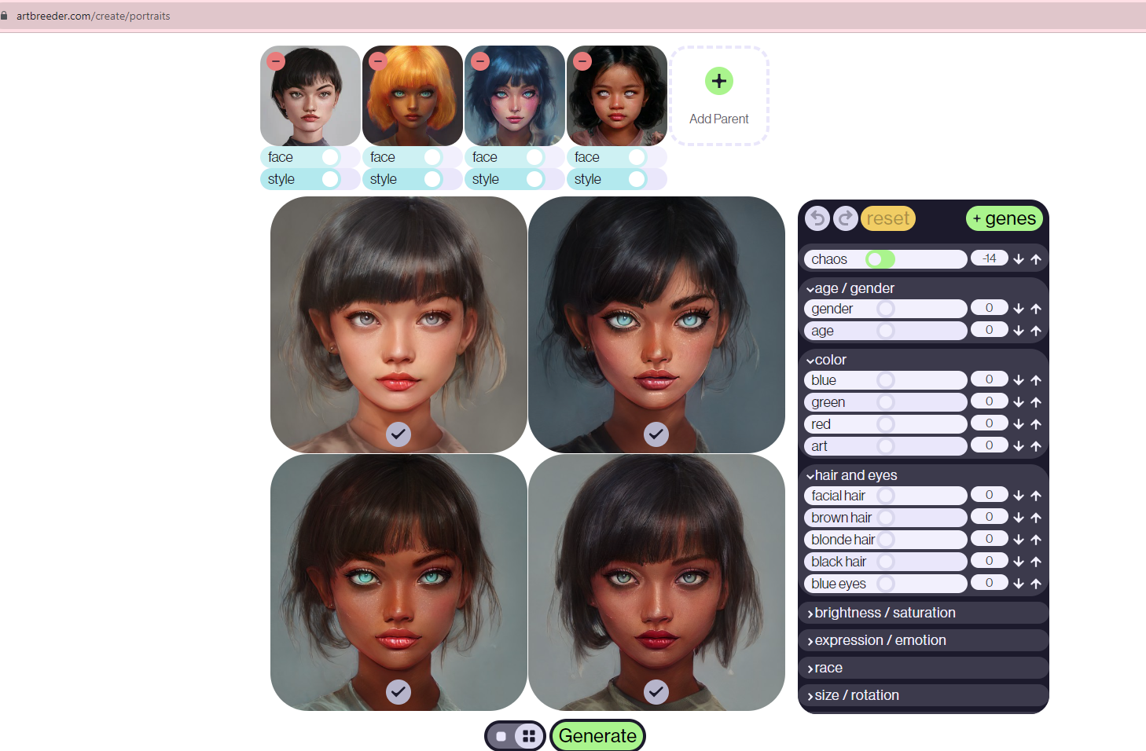Increase facial hair with up arrow
The image size is (1146, 751).
click(1036, 496)
